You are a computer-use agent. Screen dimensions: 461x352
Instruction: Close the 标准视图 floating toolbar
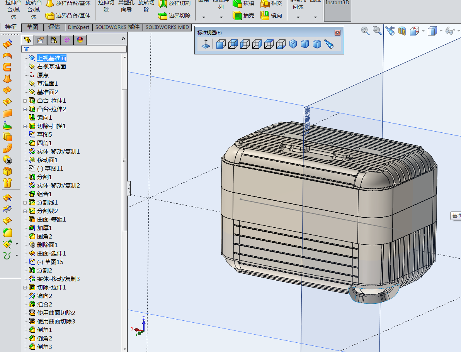pyautogui.click(x=337, y=32)
